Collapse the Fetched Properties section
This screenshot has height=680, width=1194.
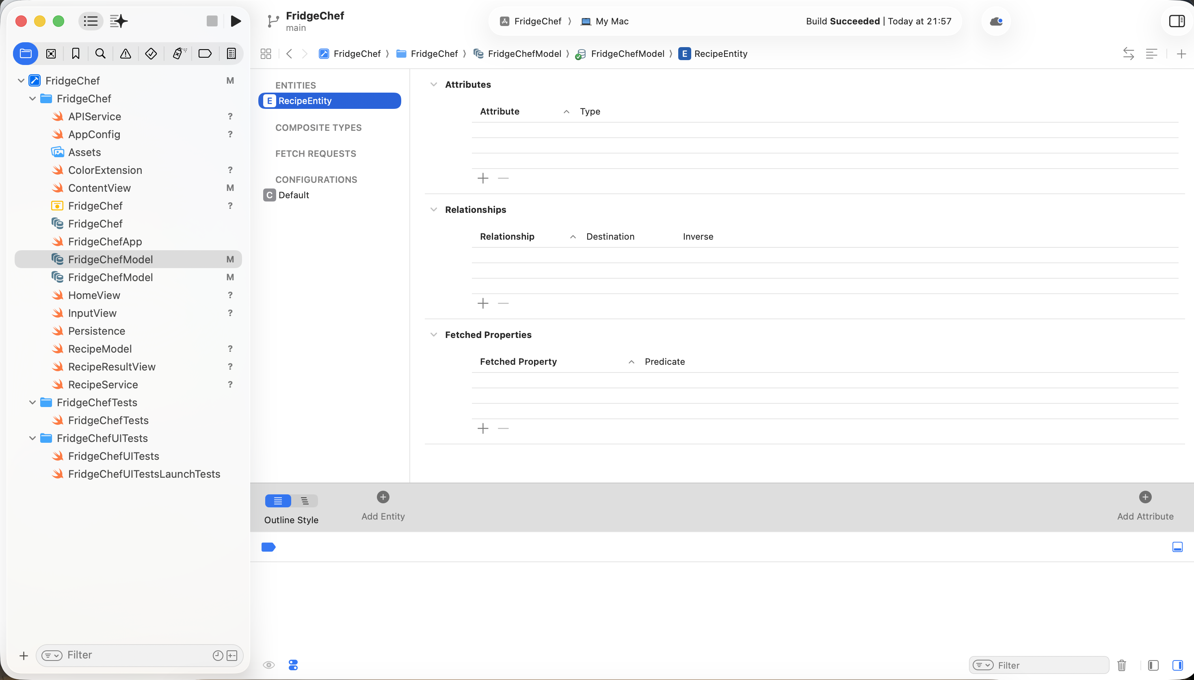(434, 335)
